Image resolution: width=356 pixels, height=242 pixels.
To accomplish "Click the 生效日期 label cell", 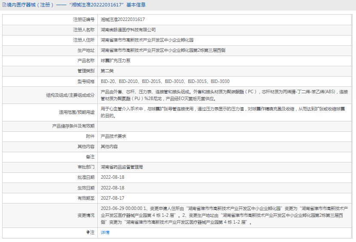I will (x=50, y=188).
